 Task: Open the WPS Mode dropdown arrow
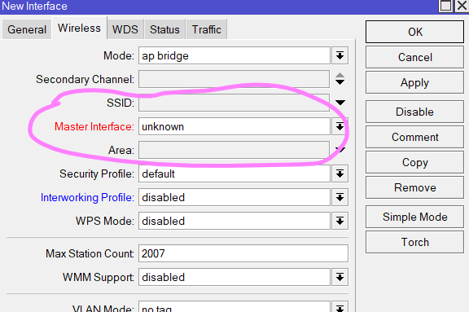[x=340, y=221]
